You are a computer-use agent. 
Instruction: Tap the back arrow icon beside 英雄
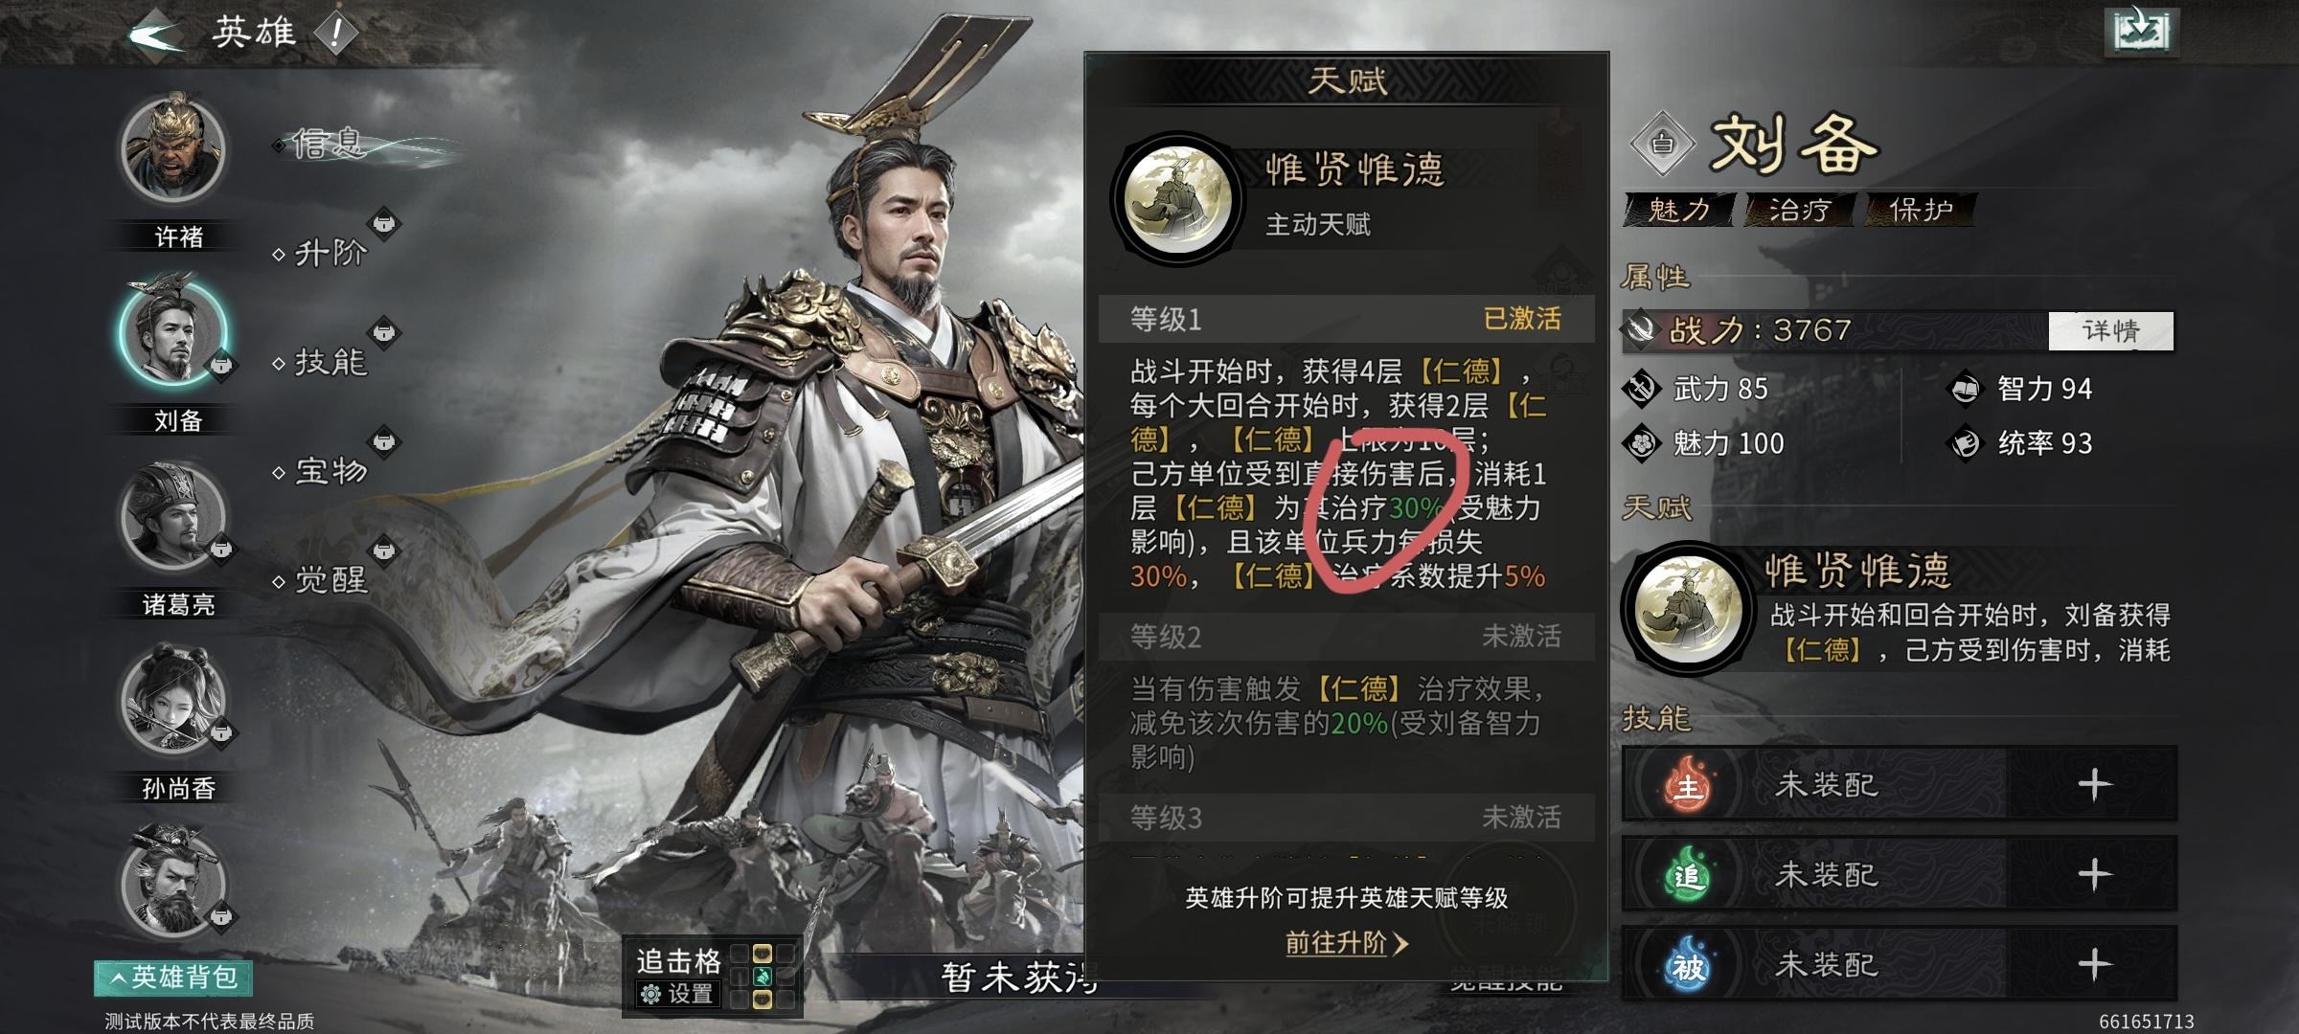155,36
